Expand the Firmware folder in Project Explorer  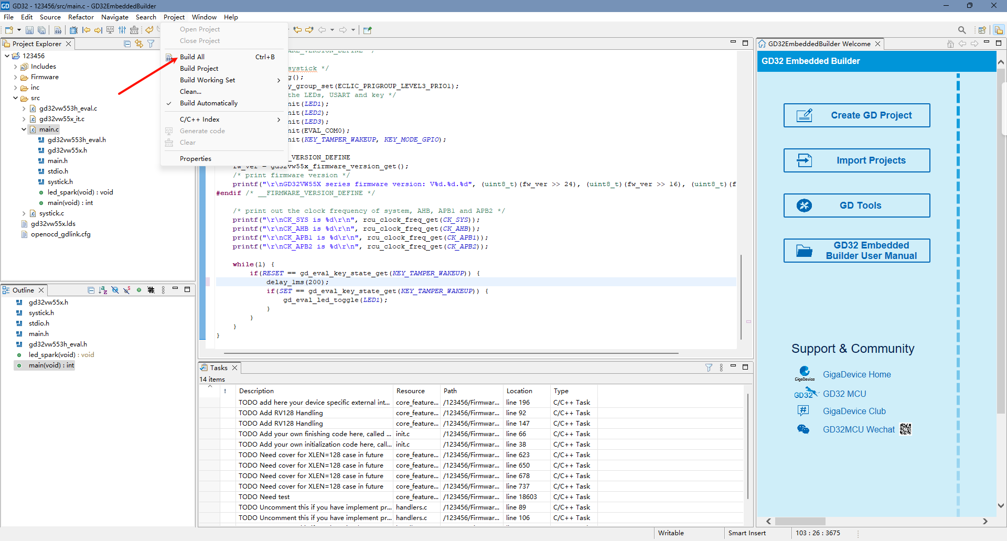tap(15, 77)
